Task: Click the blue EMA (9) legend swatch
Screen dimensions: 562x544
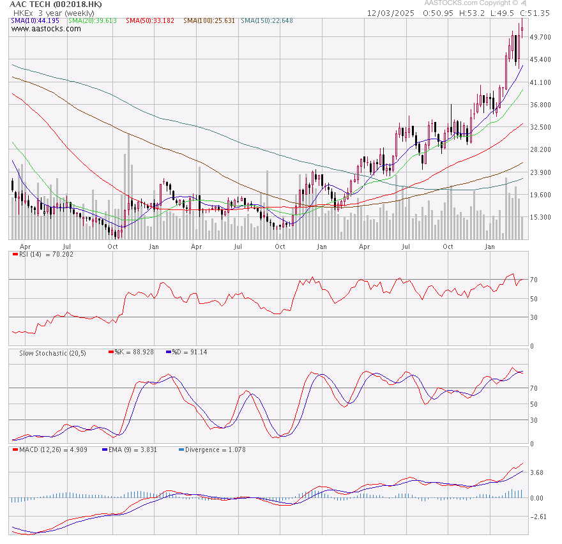Action: (x=103, y=450)
